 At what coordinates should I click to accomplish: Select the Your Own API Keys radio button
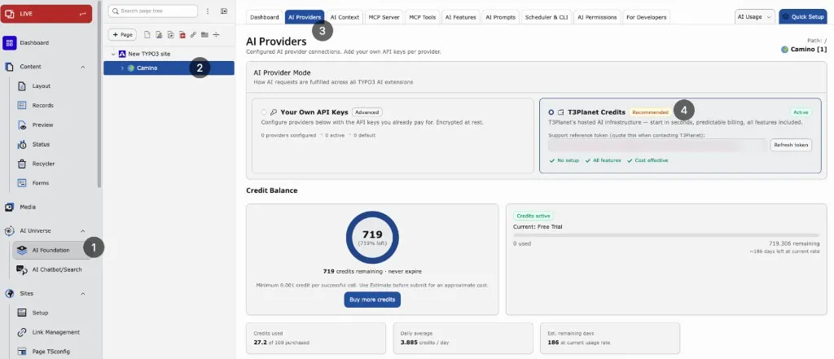tap(264, 112)
